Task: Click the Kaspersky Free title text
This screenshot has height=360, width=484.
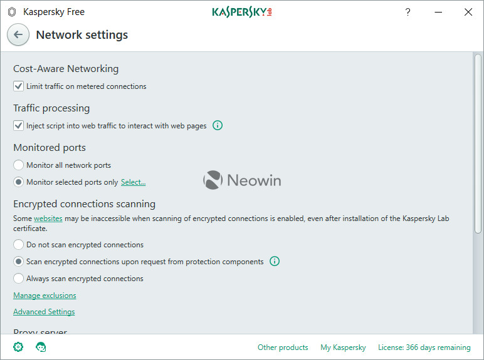Action: [x=54, y=12]
